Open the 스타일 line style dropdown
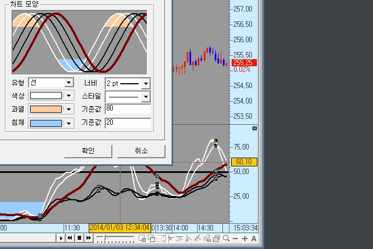373x249 pixels. (146, 97)
